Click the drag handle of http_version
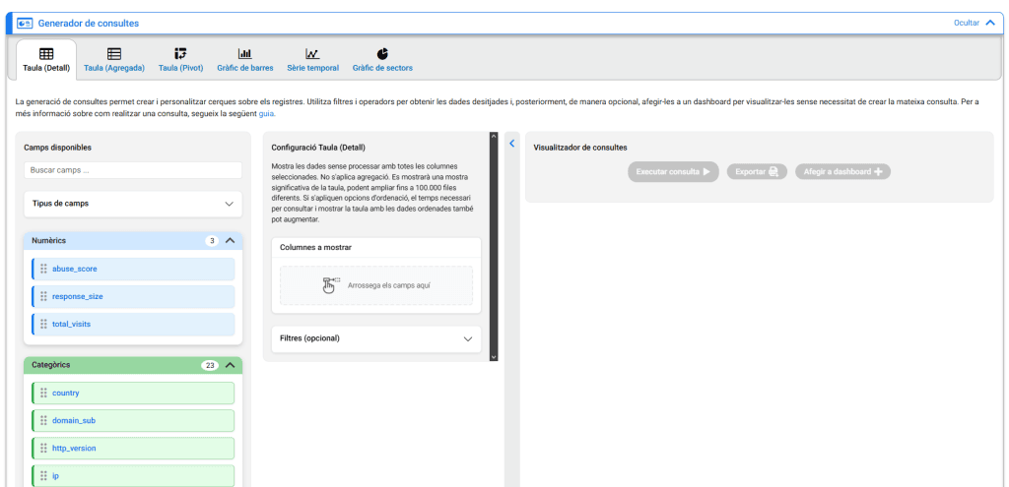 point(43,448)
